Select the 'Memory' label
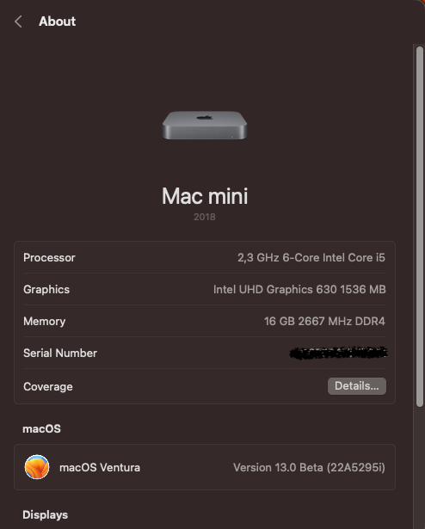 point(44,321)
